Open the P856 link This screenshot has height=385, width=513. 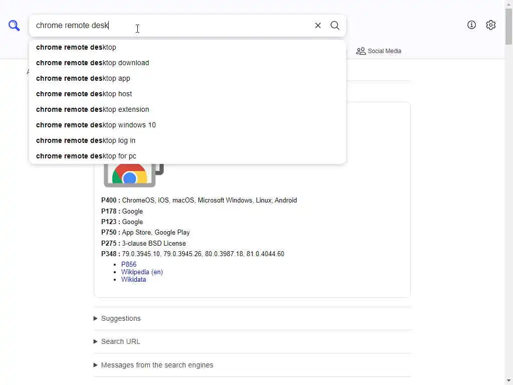pos(129,264)
